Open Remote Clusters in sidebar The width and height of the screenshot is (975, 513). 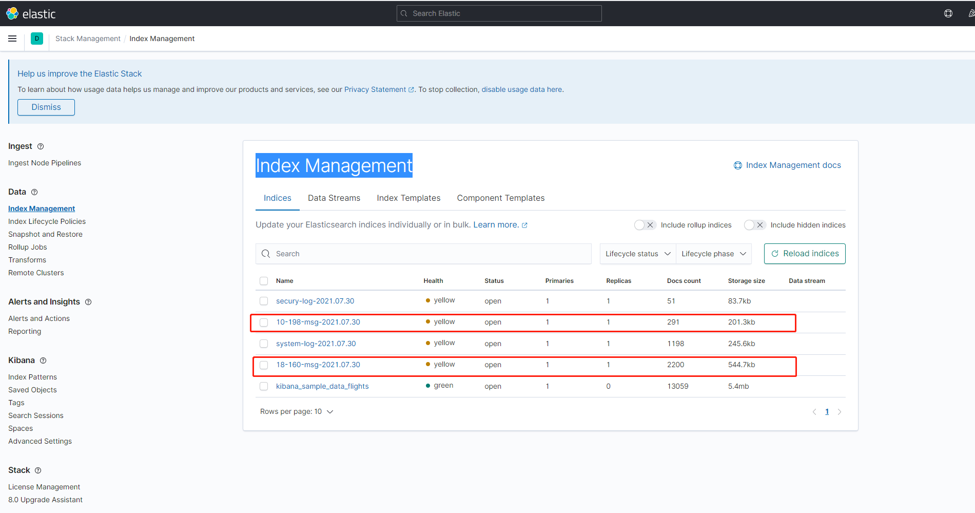coord(36,273)
